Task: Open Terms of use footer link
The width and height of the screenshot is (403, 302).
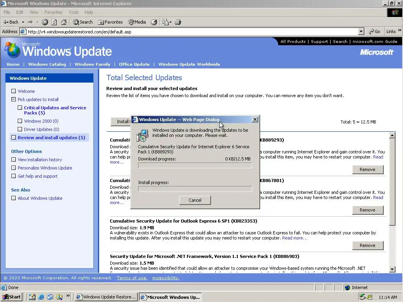Action: point(132,278)
